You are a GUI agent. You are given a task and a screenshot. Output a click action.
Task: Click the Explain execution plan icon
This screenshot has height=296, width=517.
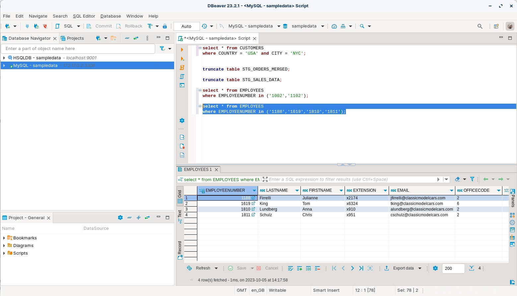pos(182,76)
